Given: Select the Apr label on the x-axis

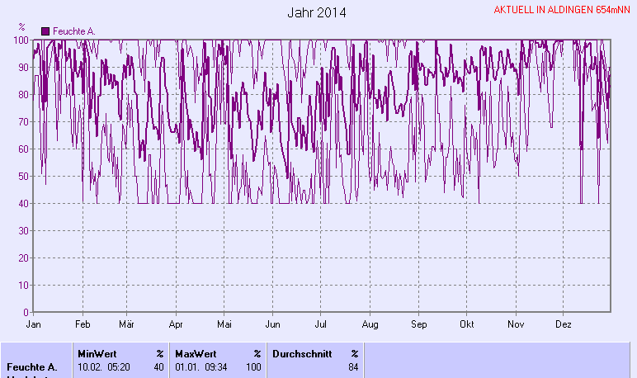Looking at the screenshot, I should [175, 324].
